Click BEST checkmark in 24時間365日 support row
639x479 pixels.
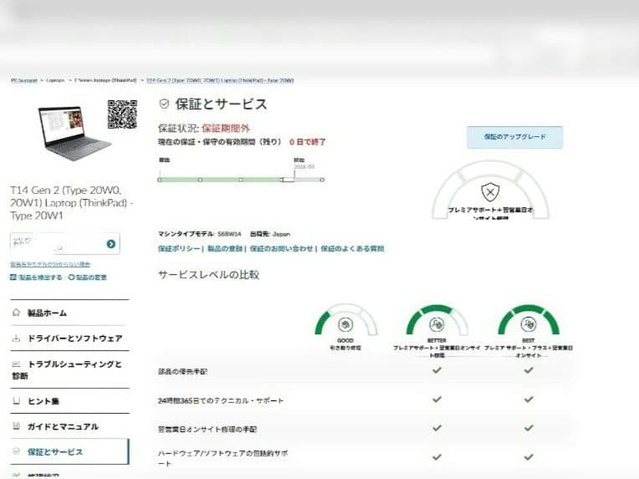[x=529, y=400]
